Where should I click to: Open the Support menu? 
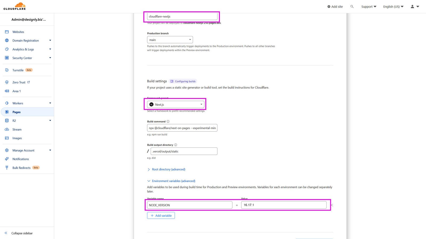pyautogui.click(x=368, y=7)
